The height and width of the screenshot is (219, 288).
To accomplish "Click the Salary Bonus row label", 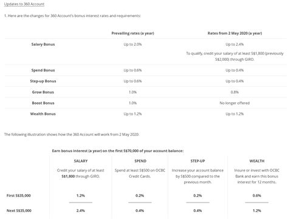I will point(43,44).
